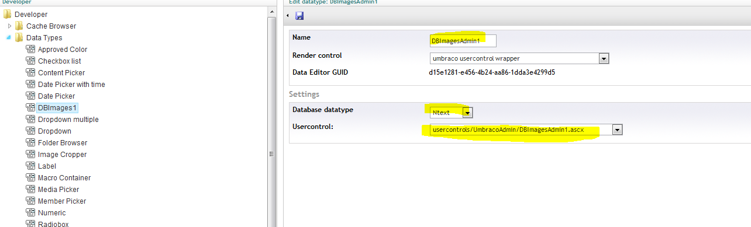Open the Checkbox list data type

[x=59, y=61]
